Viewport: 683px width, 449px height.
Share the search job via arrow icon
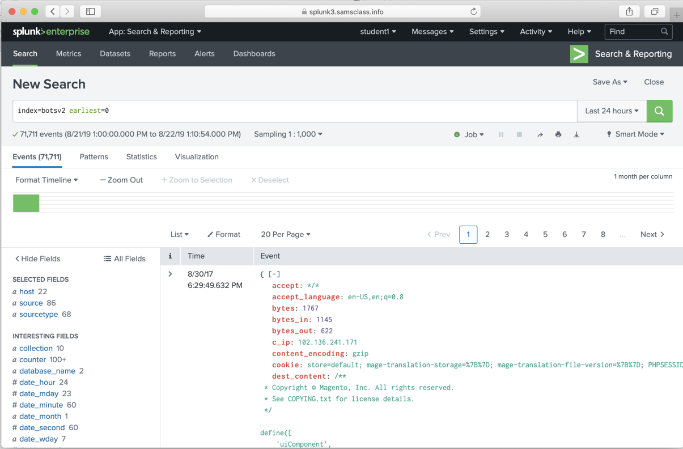tap(540, 135)
